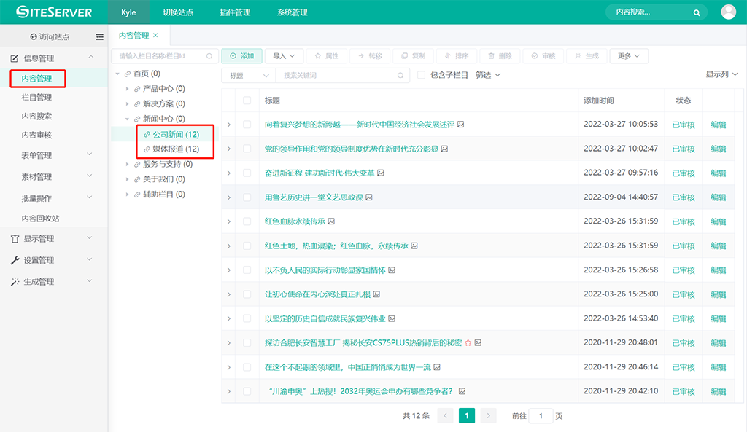Collapse the 新闻中心 tree node
The width and height of the screenshot is (747, 432).
[x=127, y=119]
